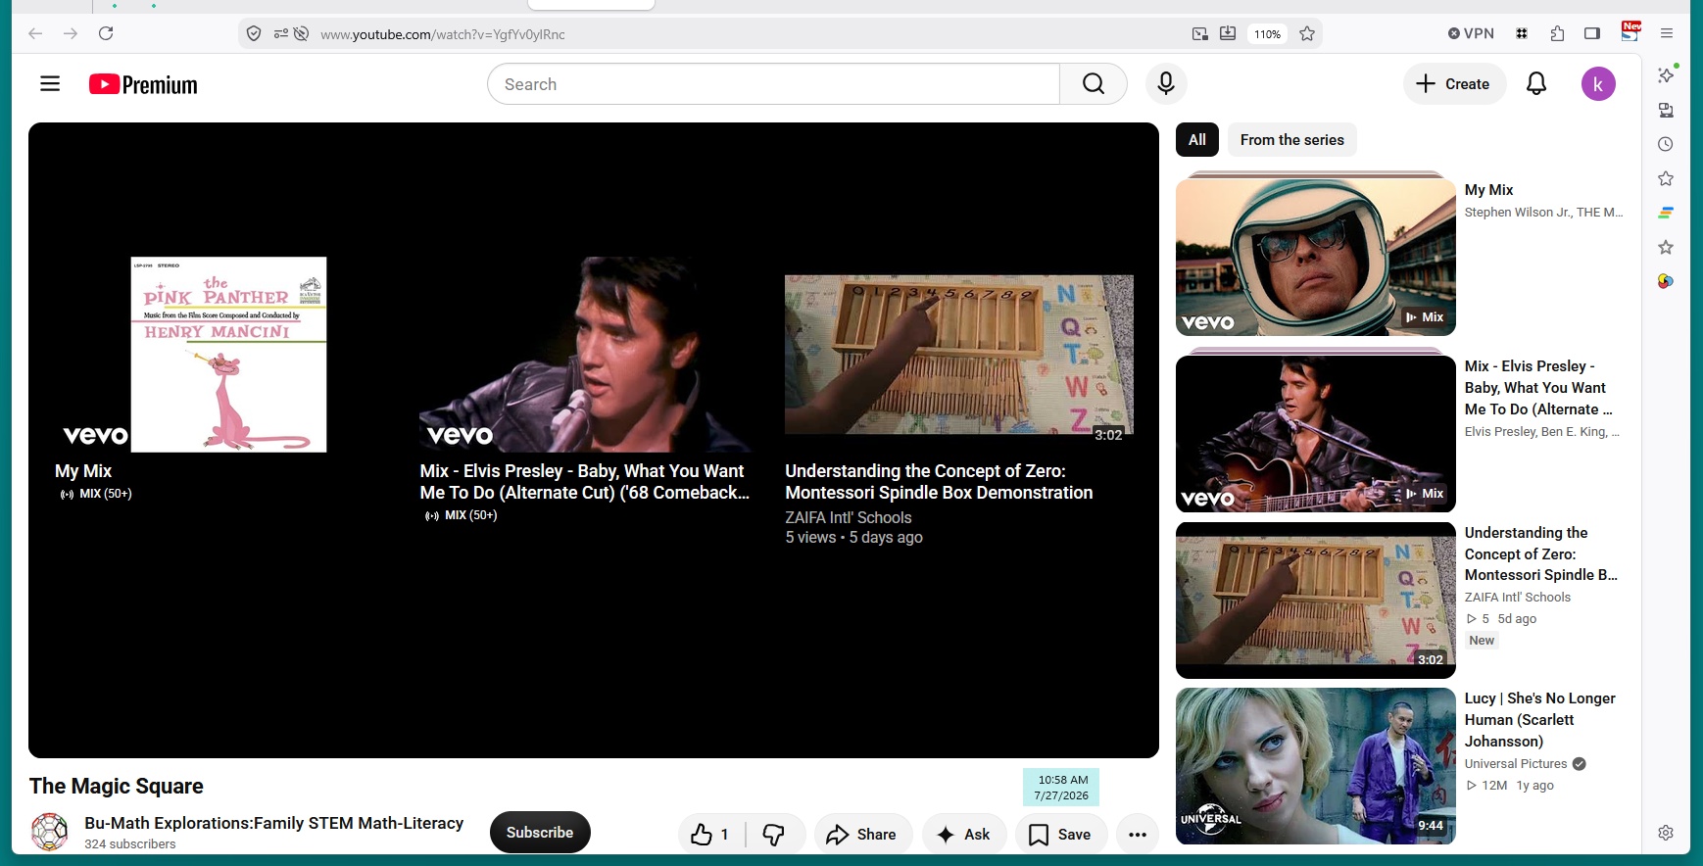Open site permissions settings icon

click(281, 34)
